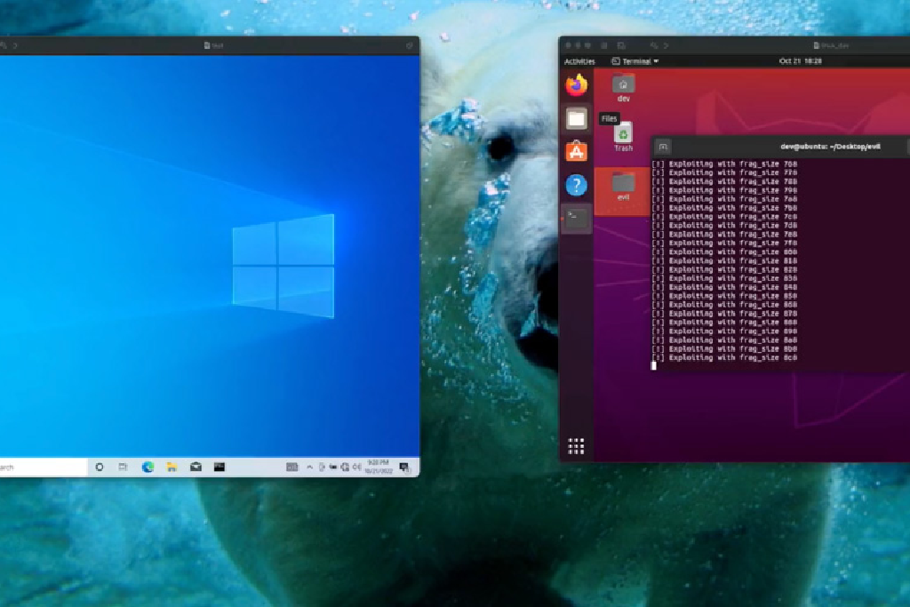910x607 pixels.
Task: Open the Windows notification center icon
Action: point(405,467)
